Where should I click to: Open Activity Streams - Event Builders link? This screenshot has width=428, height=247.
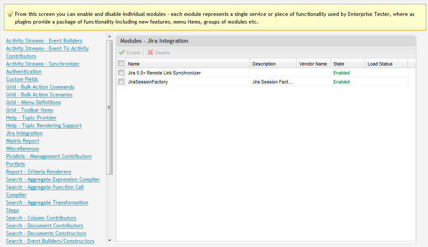[44, 41]
